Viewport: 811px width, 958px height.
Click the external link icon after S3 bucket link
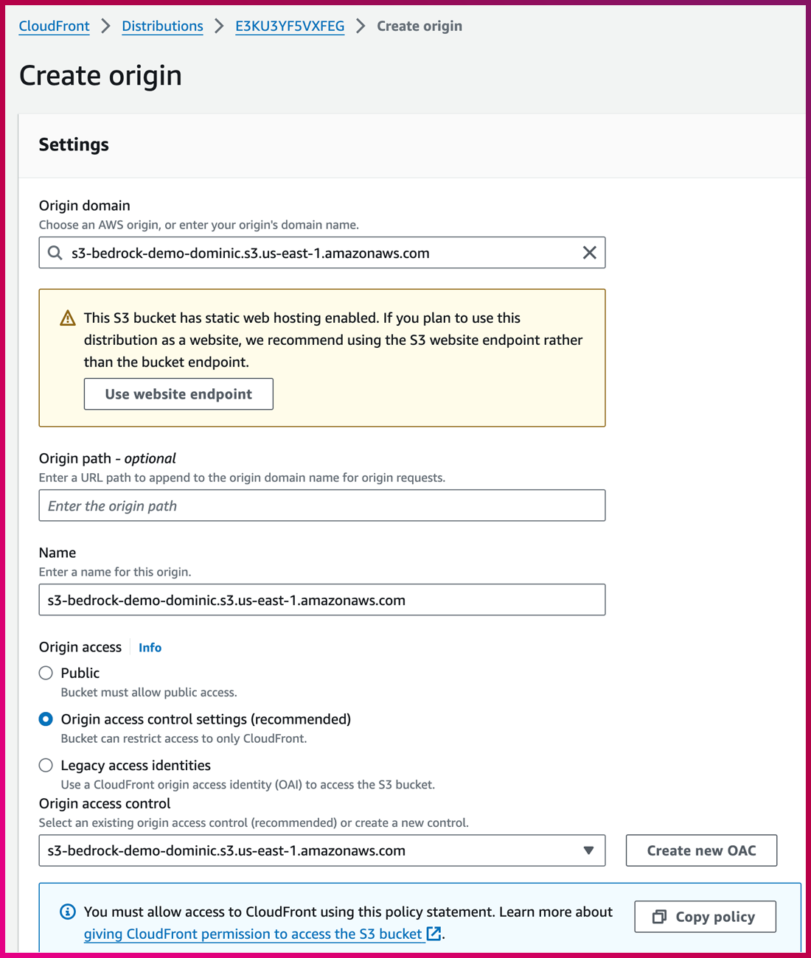click(x=434, y=934)
